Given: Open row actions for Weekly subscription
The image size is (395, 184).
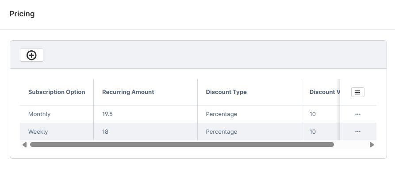Looking at the screenshot, I should click(357, 131).
